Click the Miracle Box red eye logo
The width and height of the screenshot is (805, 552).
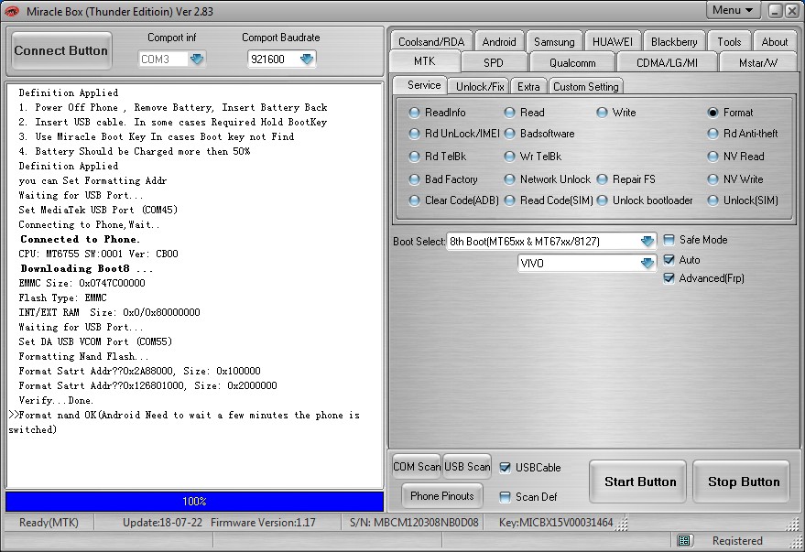point(11,11)
